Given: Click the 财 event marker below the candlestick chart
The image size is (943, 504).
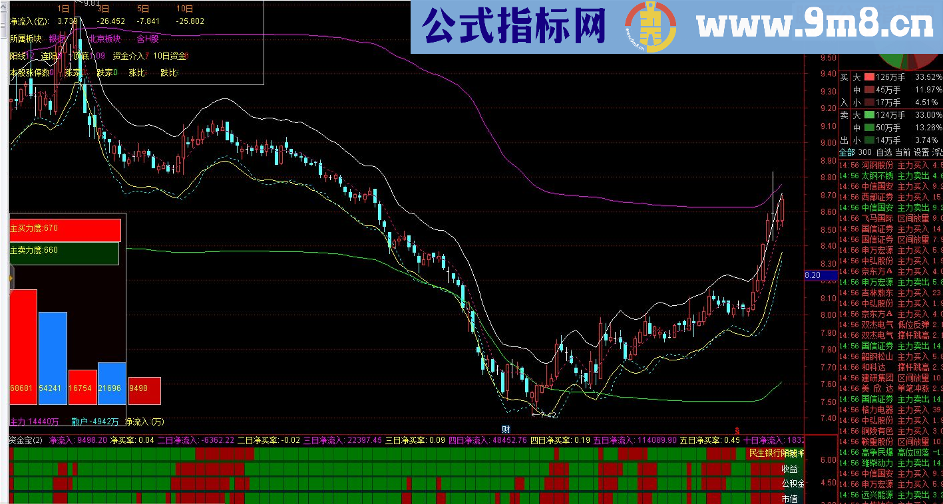Looking at the screenshot, I should point(504,430).
